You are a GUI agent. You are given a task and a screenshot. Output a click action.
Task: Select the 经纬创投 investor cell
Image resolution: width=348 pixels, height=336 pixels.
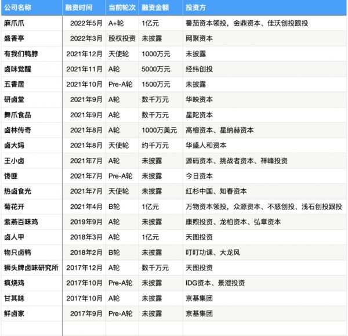click(200, 69)
